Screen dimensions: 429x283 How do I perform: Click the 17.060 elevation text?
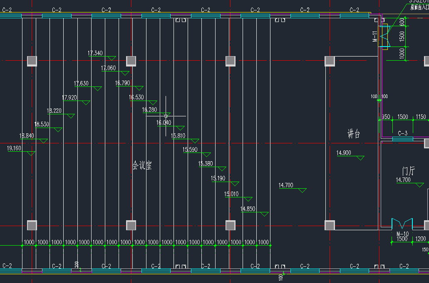[108, 68]
